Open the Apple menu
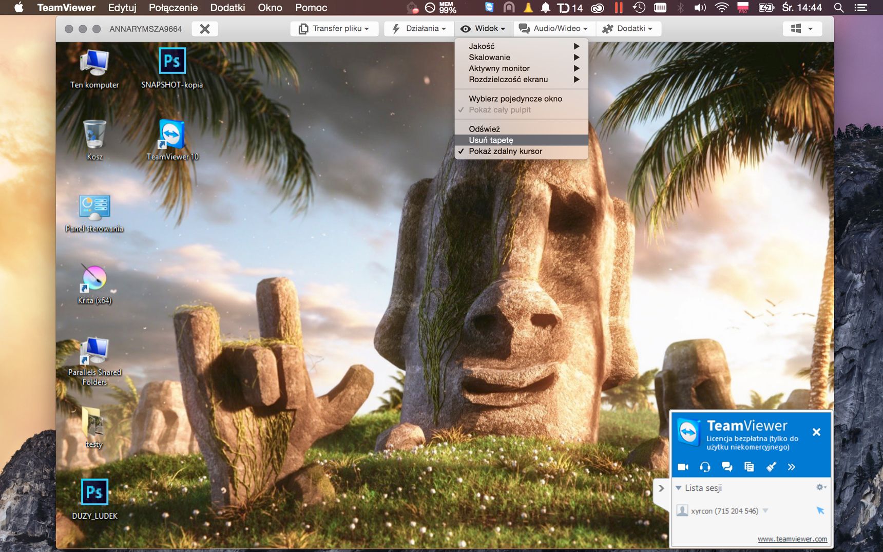This screenshot has width=883, height=552. click(18, 8)
